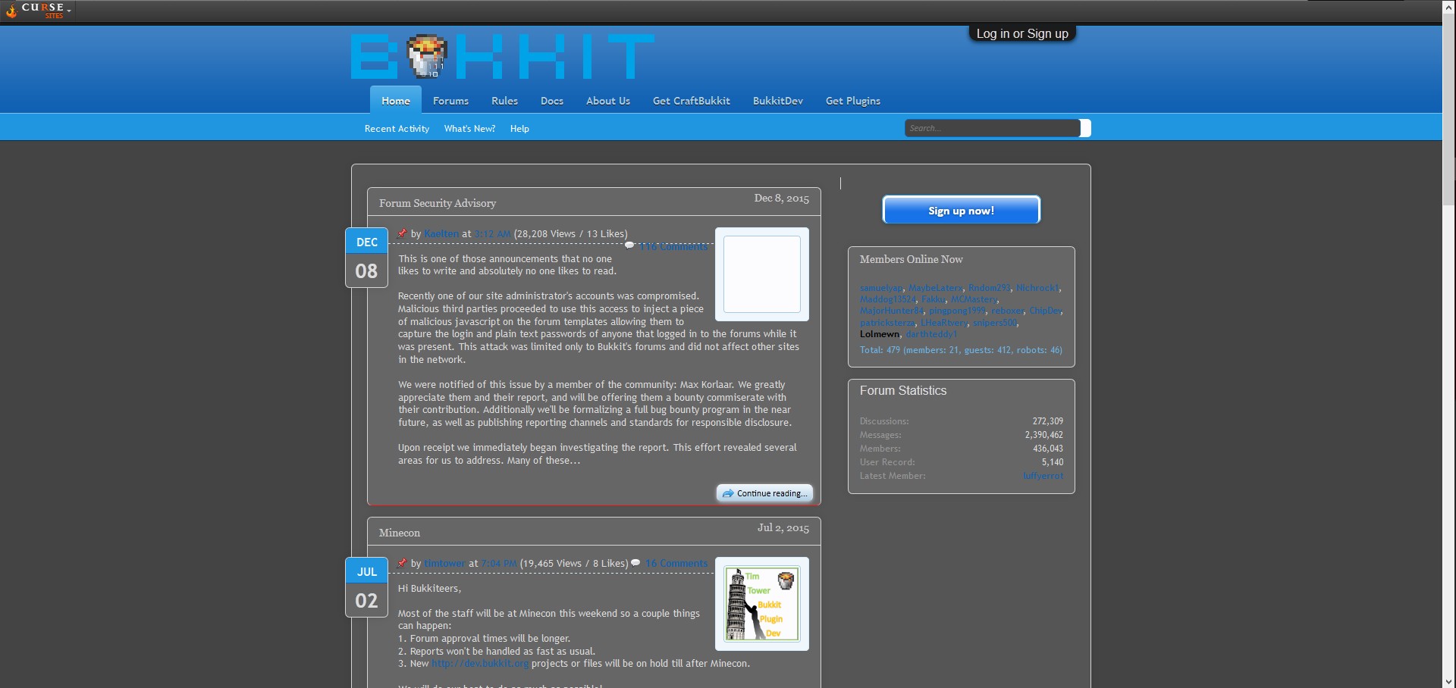
Task: Click the speech bubble icon beside 116 Comments
Action: pyautogui.click(x=629, y=245)
